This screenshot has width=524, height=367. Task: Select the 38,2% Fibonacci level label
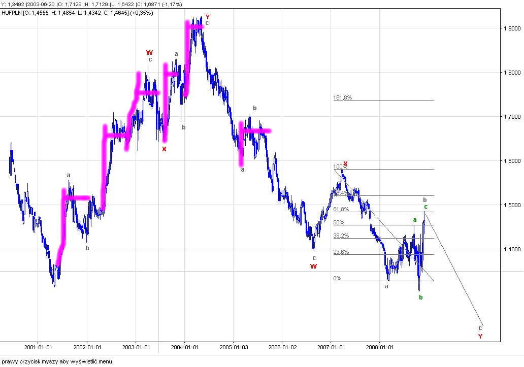point(341,236)
